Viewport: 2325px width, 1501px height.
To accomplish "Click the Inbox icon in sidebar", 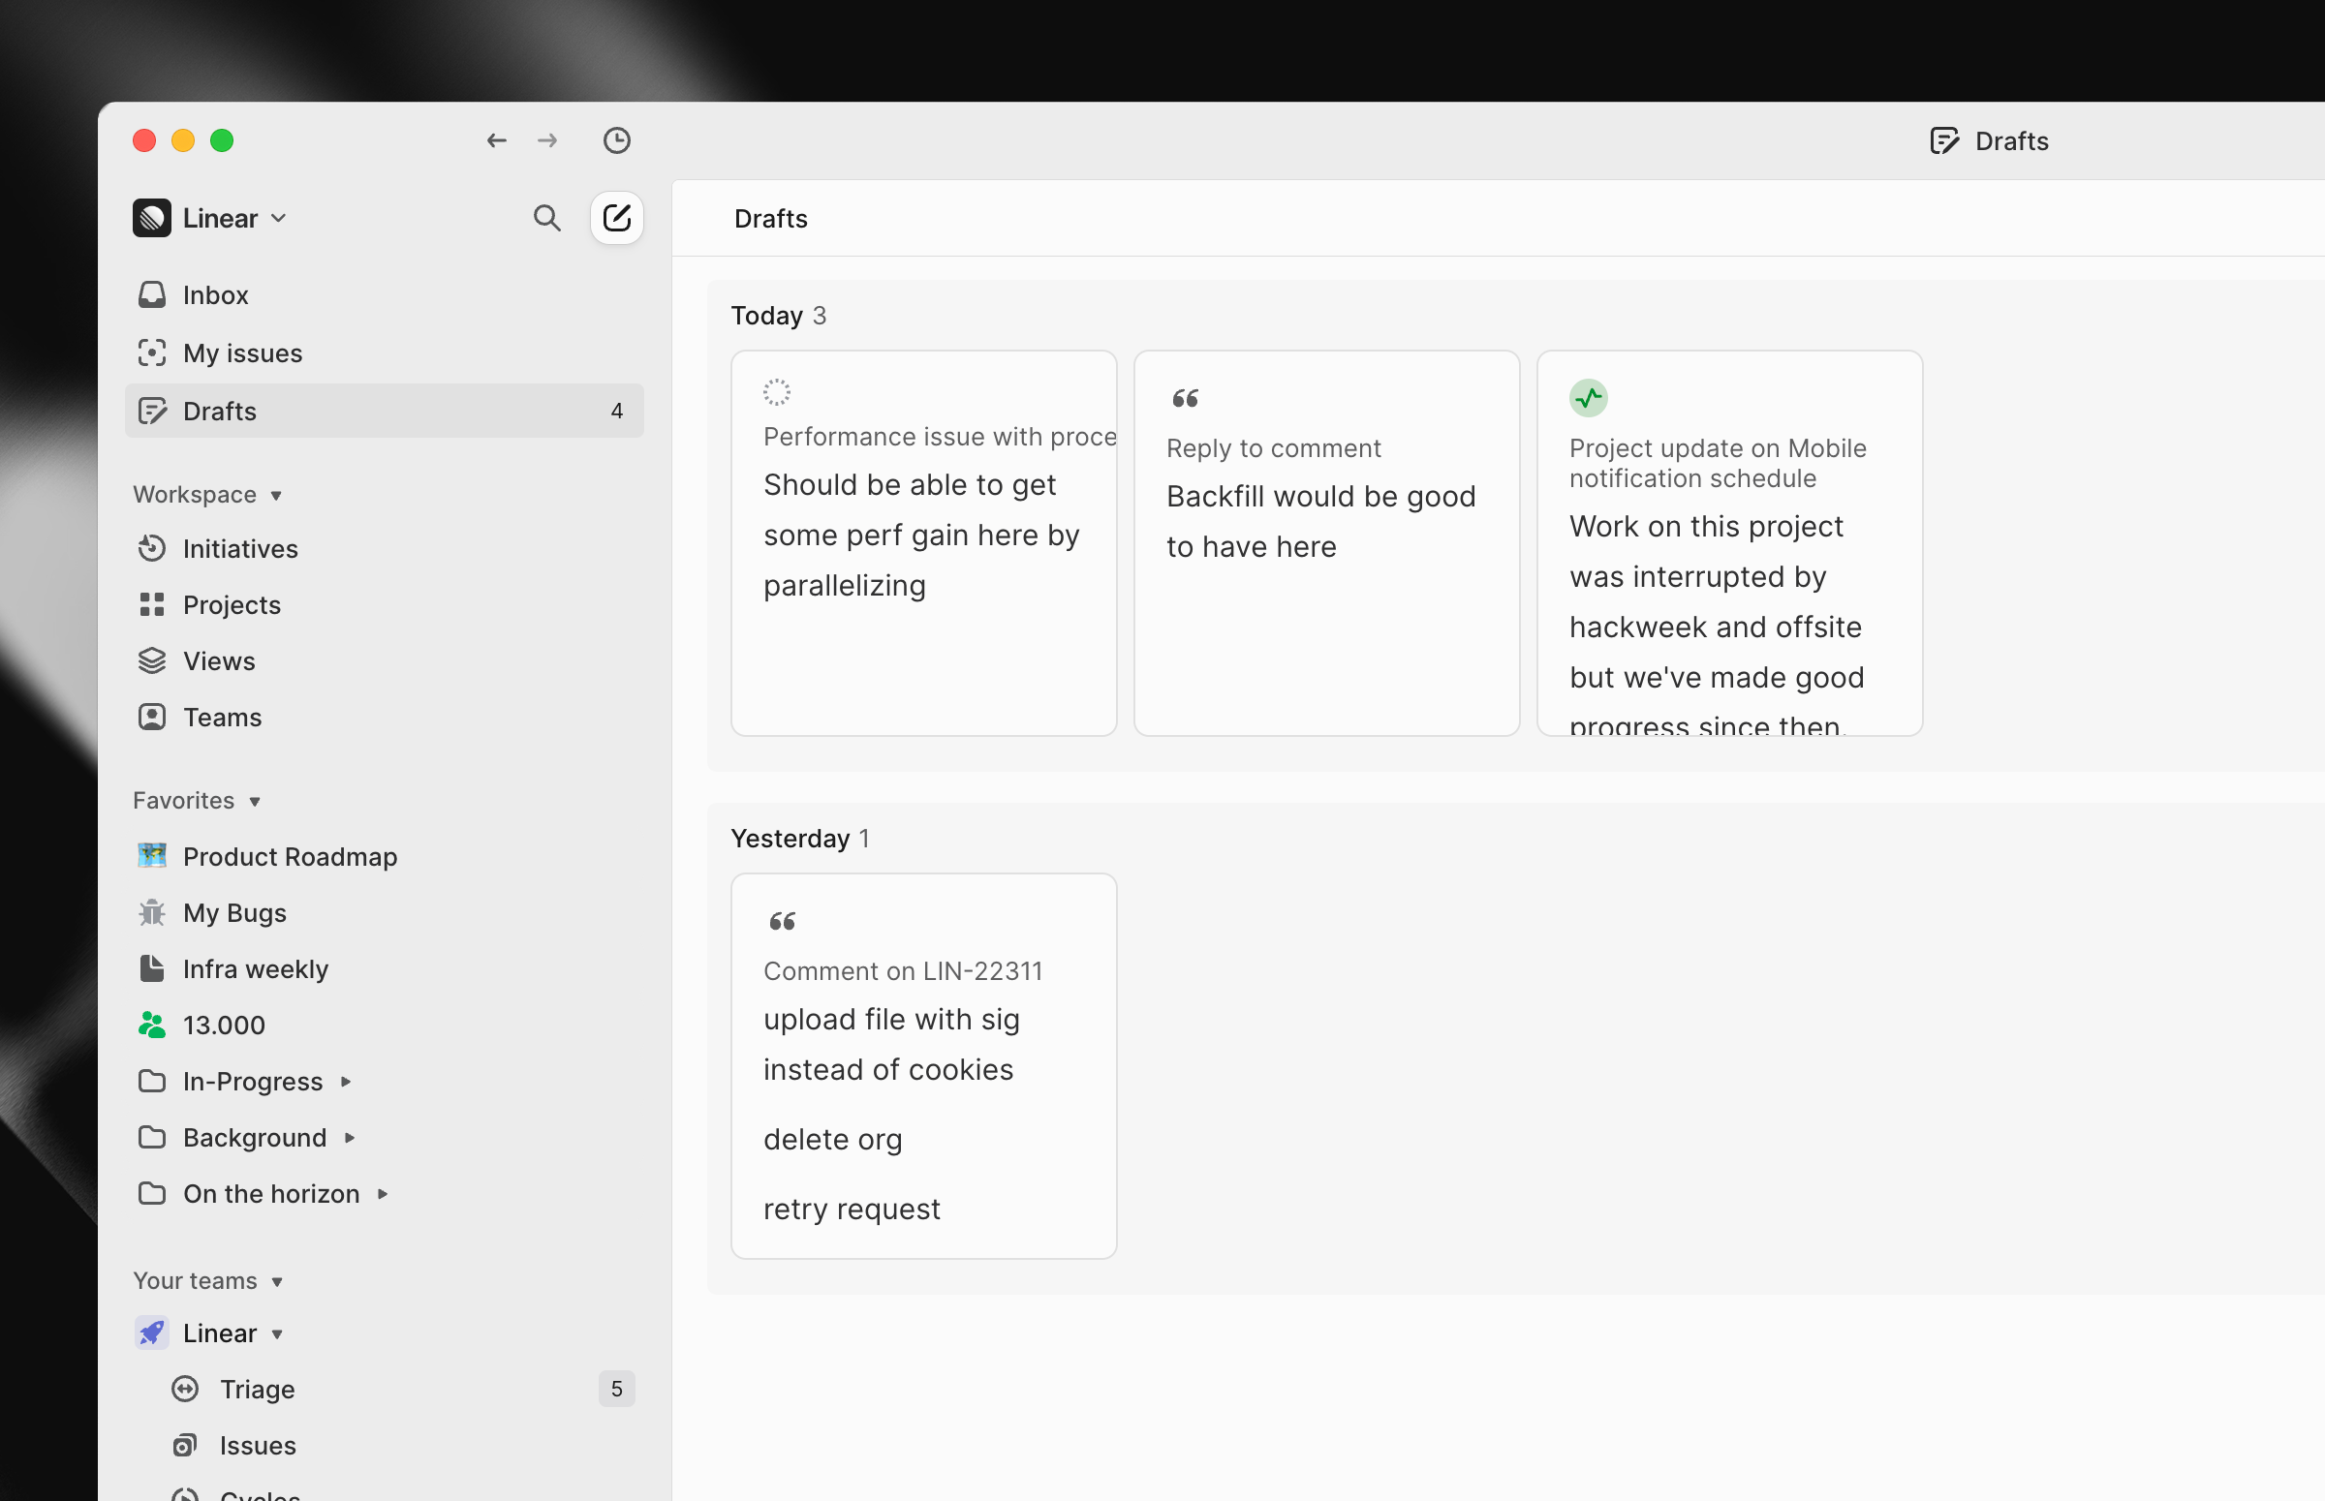I will [154, 294].
